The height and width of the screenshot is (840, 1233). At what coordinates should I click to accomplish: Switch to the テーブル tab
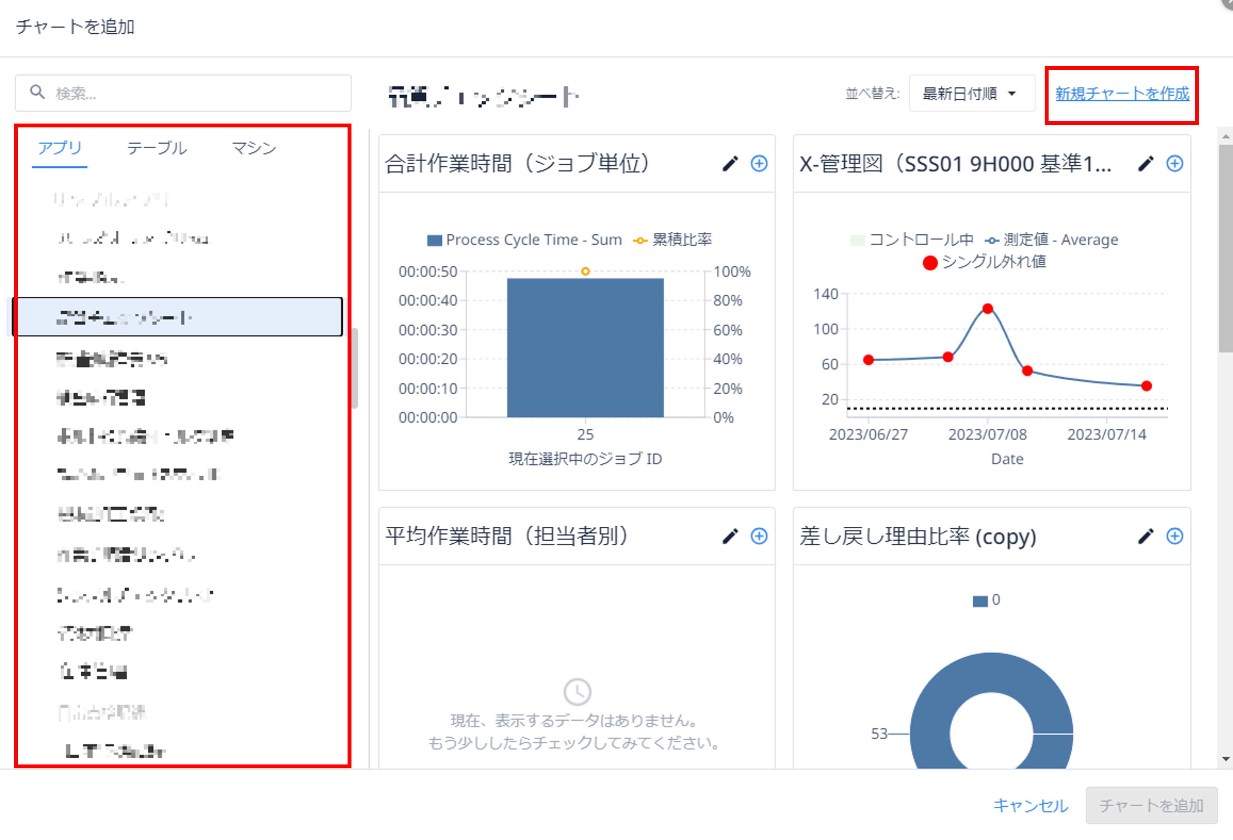tap(157, 148)
